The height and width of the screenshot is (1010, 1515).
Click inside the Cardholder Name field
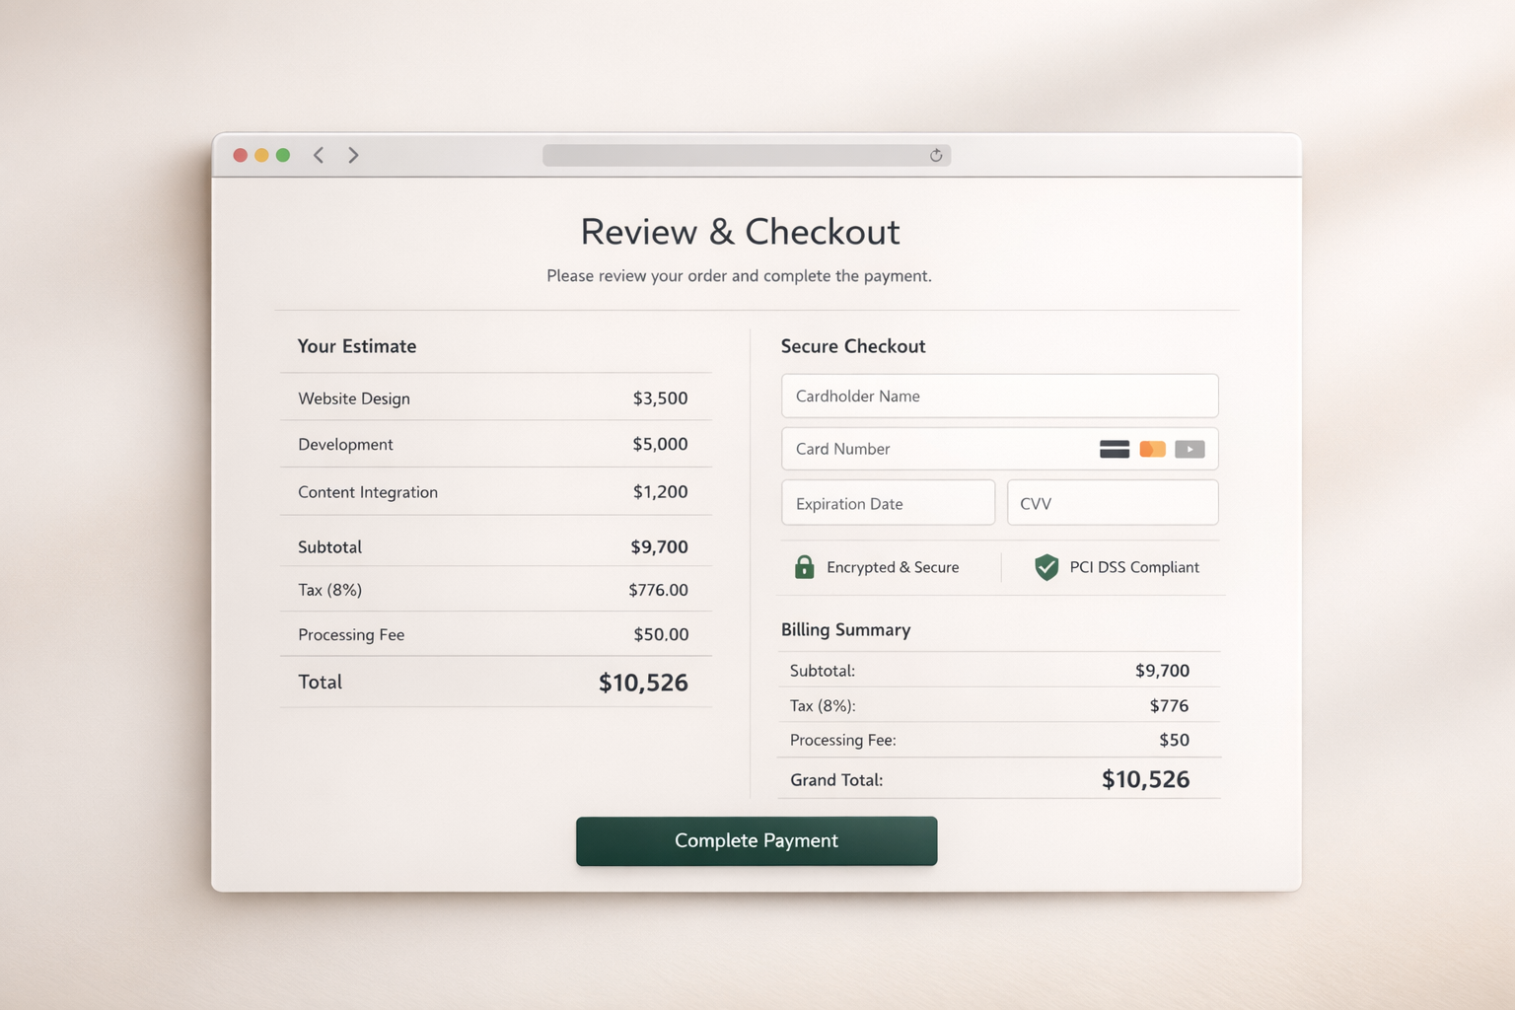click(999, 396)
